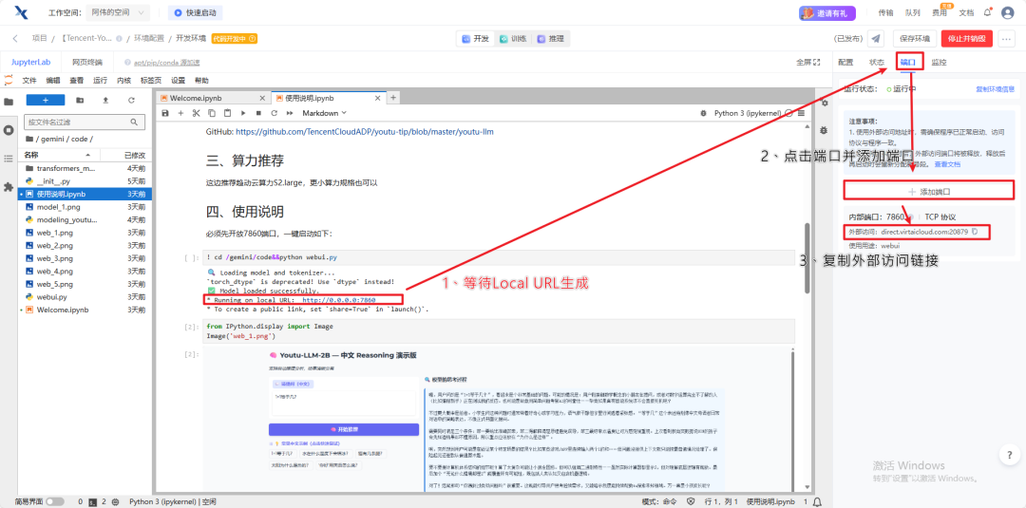1026x508 pixels.
Task: Cut the selected cell with the scissors icon
Action: pyautogui.click(x=196, y=113)
